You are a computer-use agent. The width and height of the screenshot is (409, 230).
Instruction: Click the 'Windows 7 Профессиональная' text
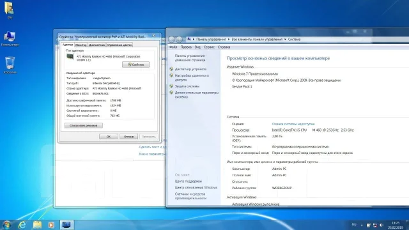[x=255, y=74]
